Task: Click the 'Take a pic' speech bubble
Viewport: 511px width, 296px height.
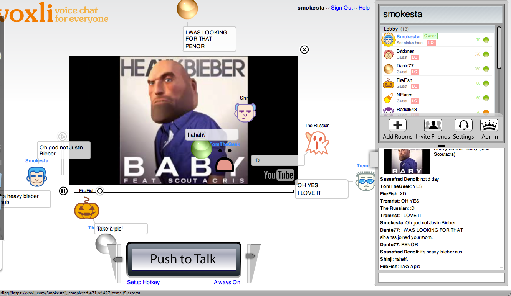Action: [121, 229]
